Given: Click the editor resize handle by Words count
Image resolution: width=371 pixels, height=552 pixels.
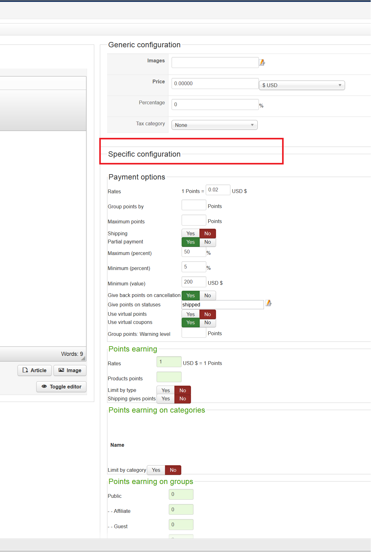Looking at the screenshot, I should [83, 358].
